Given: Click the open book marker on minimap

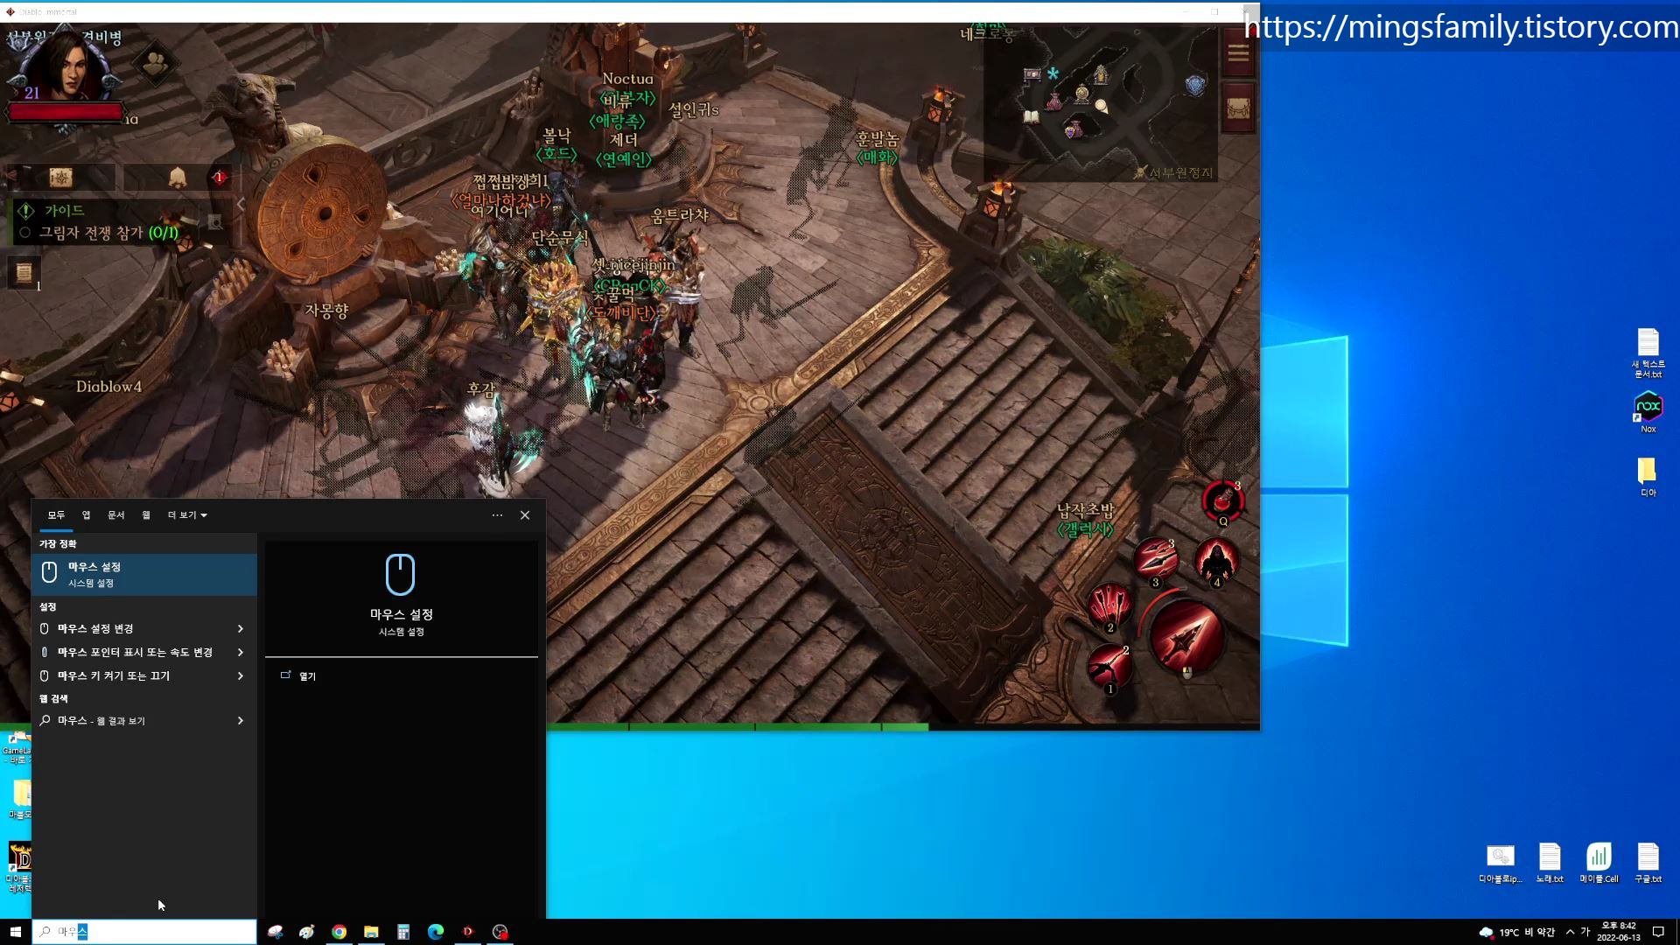Looking at the screenshot, I should pyautogui.click(x=1032, y=117).
